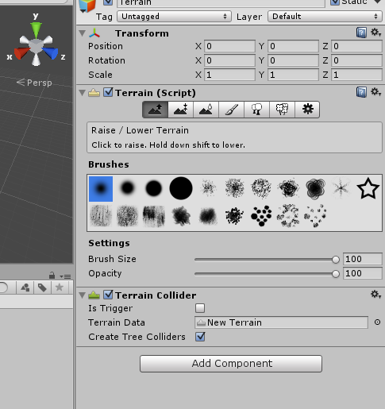Click the Position X input field

click(x=229, y=46)
